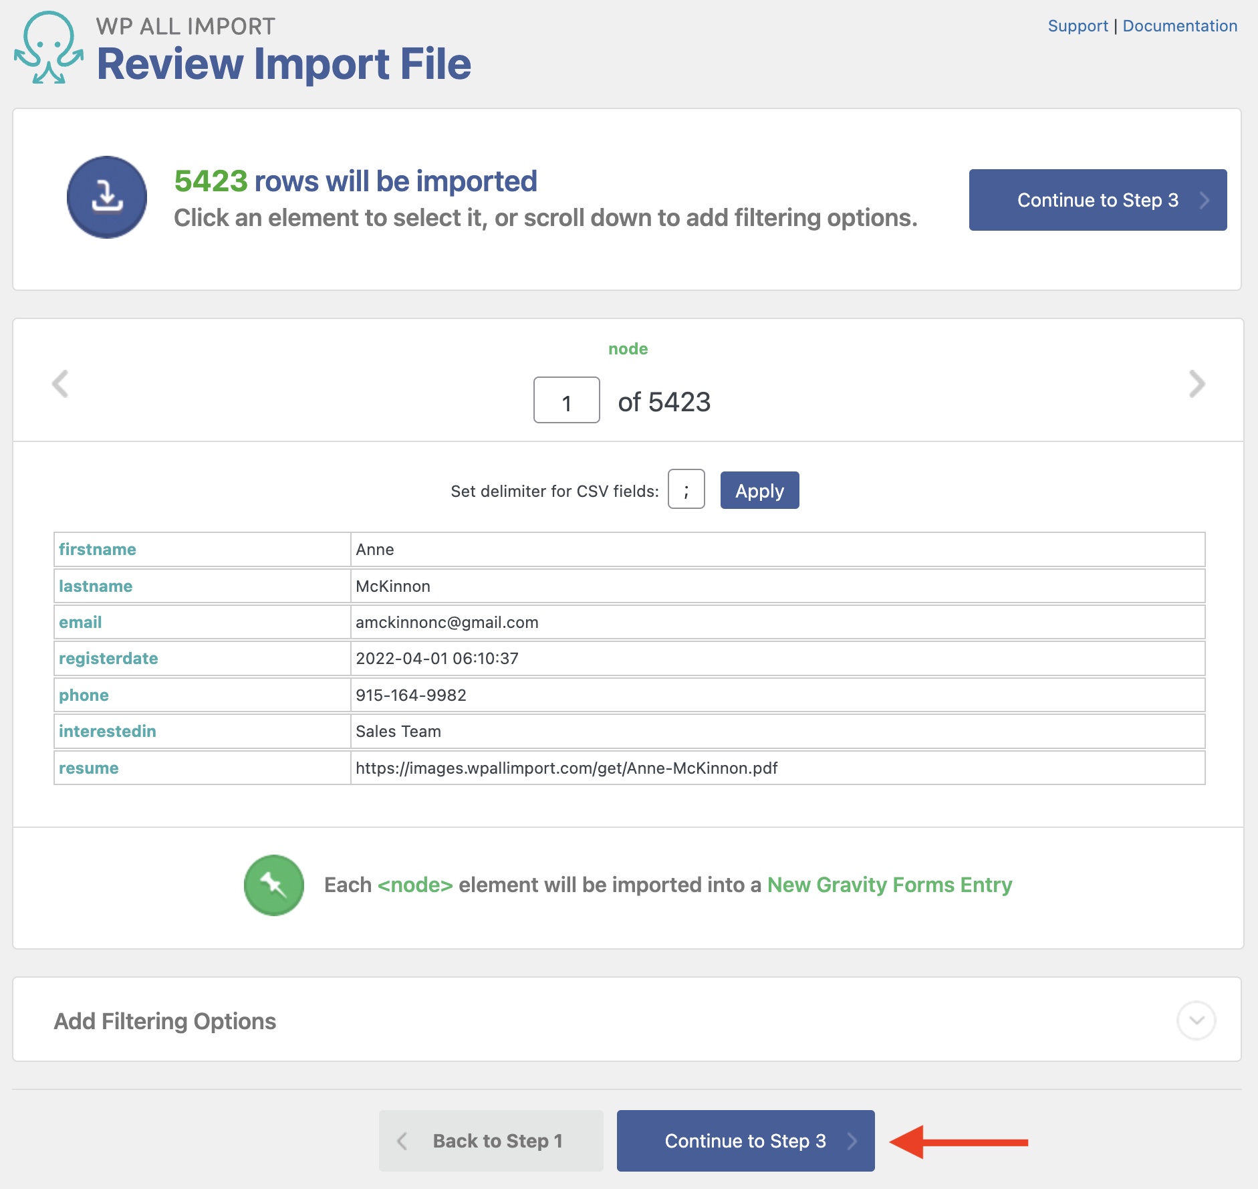Open the Support page
The width and height of the screenshot is (1258, 1189).
(1078, 25)
